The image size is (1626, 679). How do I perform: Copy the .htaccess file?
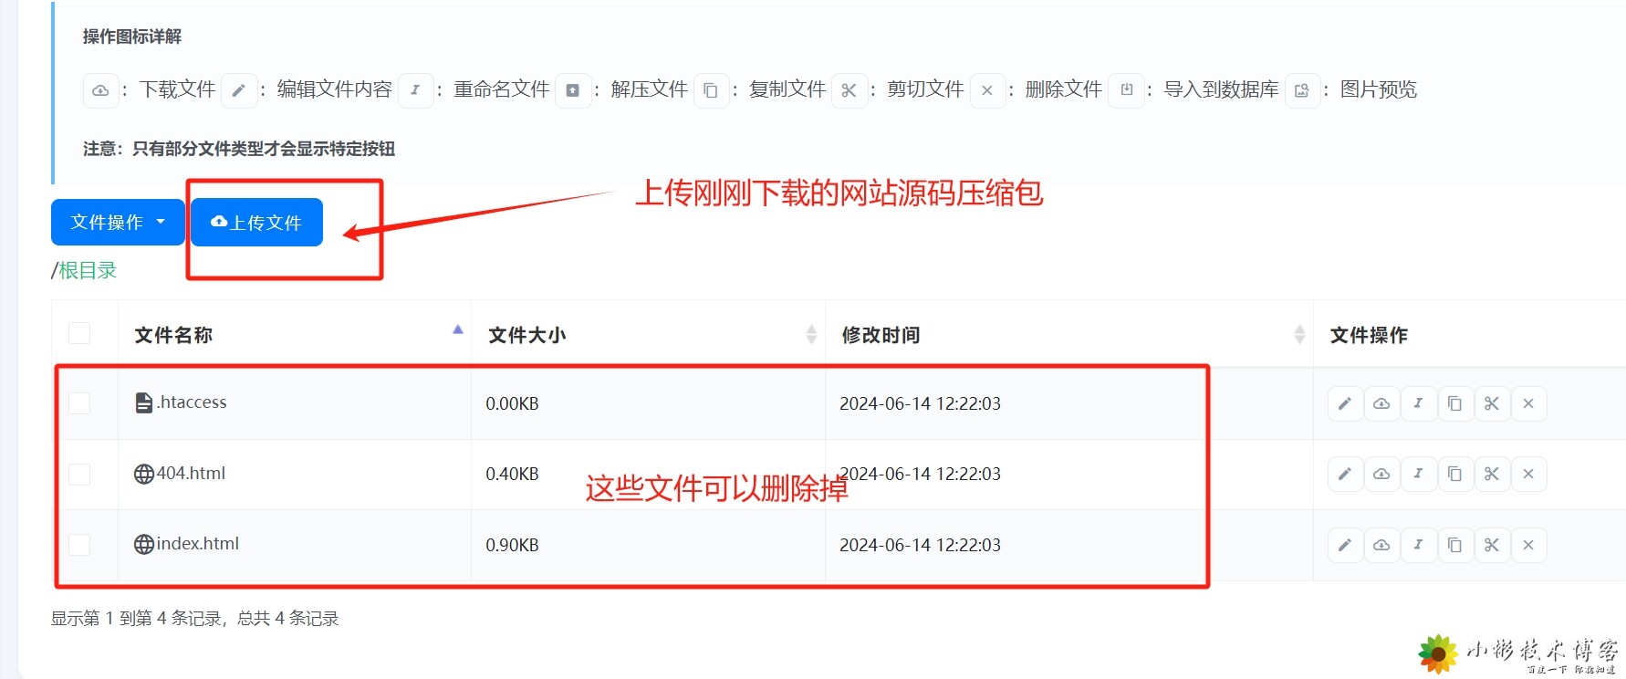tap(1454, 403)
